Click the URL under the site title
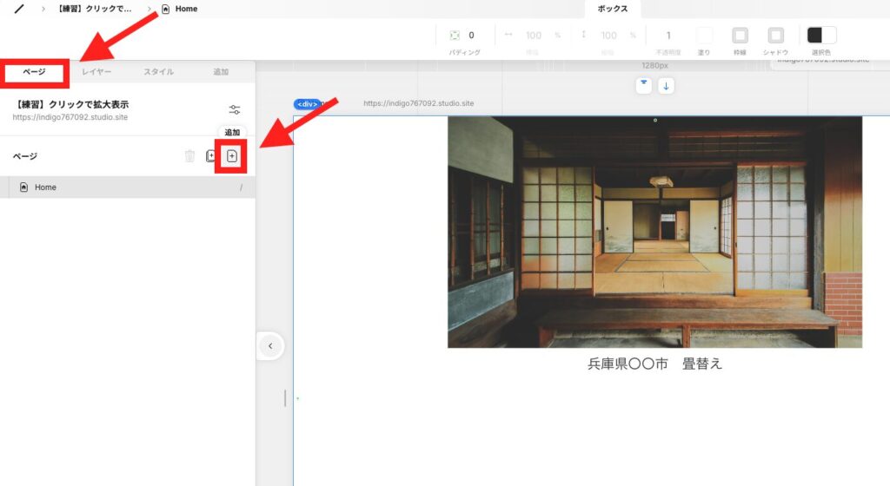Viewport: 890px width, 486px height. pyautogui.click(x=70, y=117)
